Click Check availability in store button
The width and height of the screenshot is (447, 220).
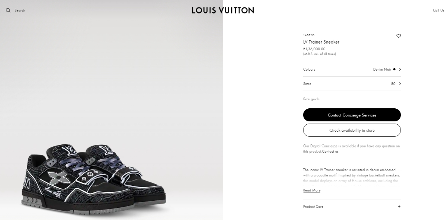[352, 130]
